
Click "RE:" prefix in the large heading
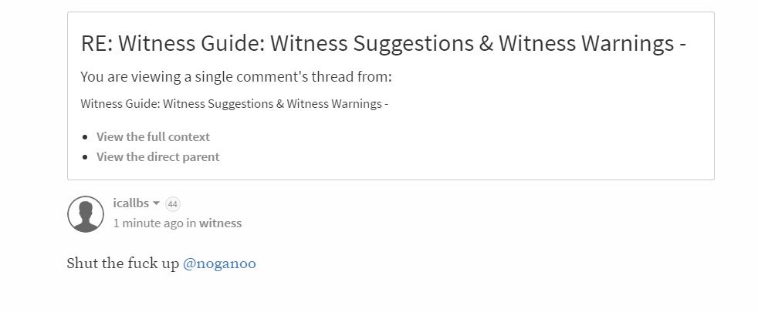96,44
